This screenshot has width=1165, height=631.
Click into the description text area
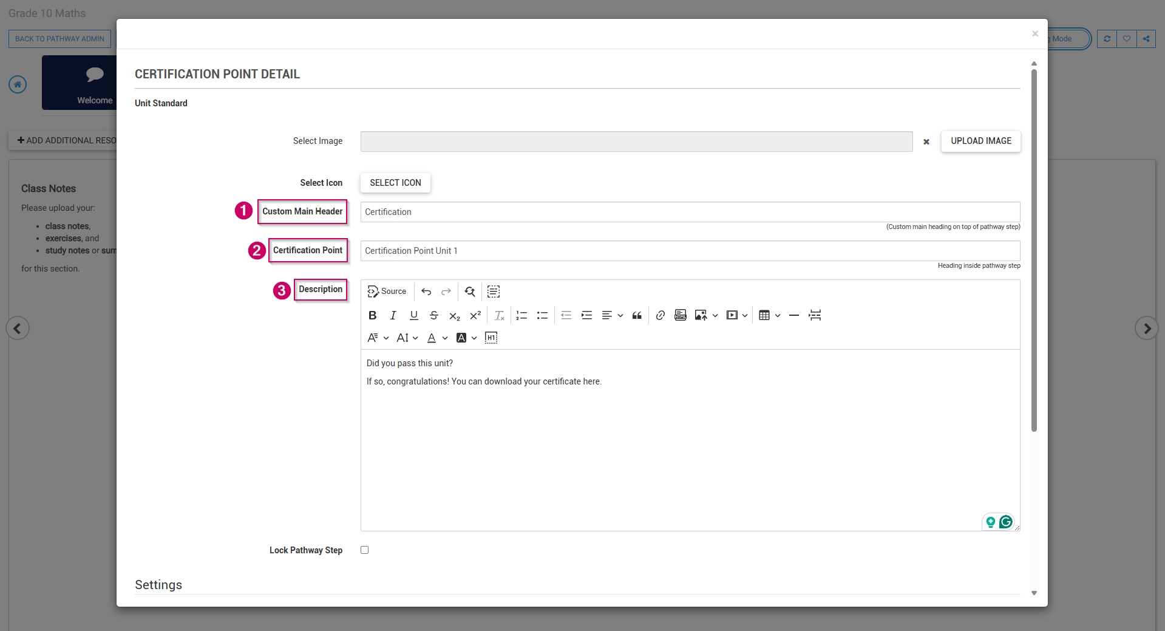tap(690, 440)
